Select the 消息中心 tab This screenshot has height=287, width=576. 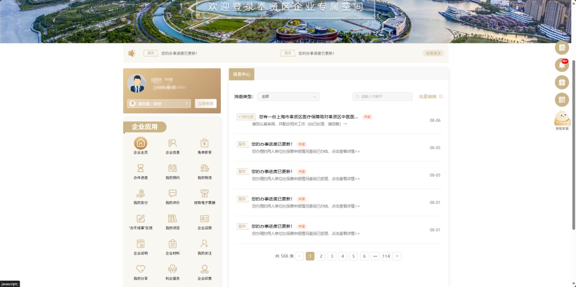coord(242,74)
